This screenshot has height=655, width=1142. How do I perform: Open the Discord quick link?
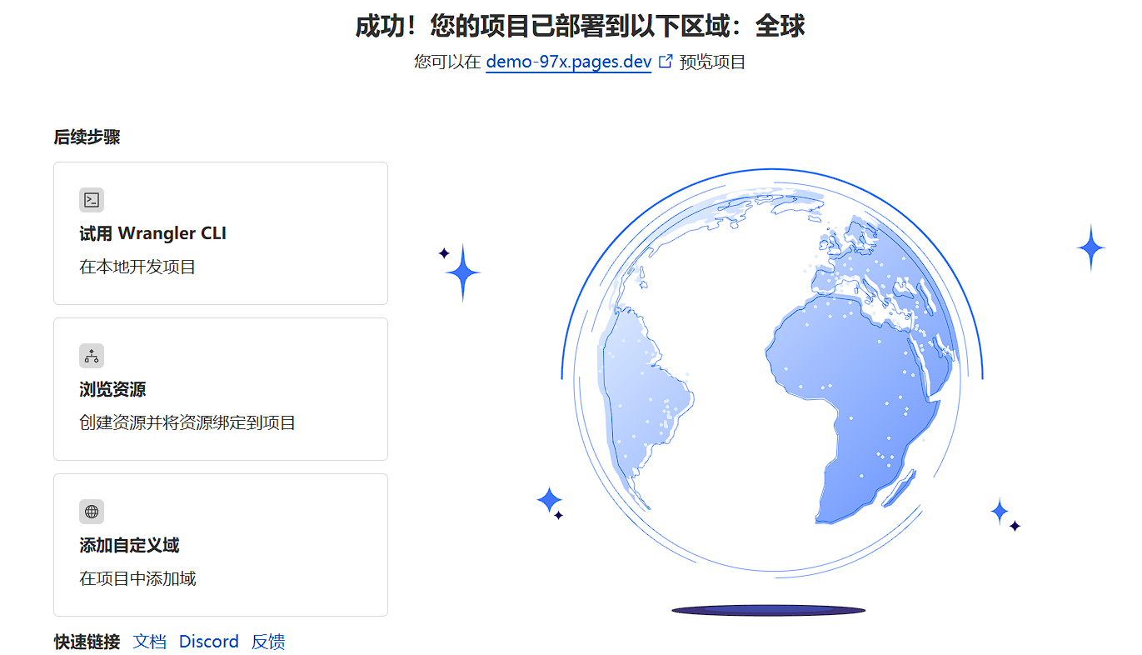point(209,642)
